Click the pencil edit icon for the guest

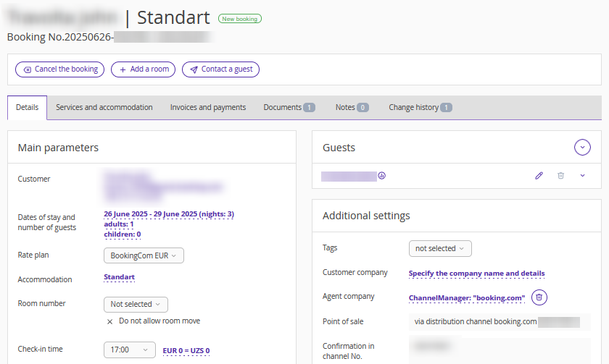(x=539, y=176)
